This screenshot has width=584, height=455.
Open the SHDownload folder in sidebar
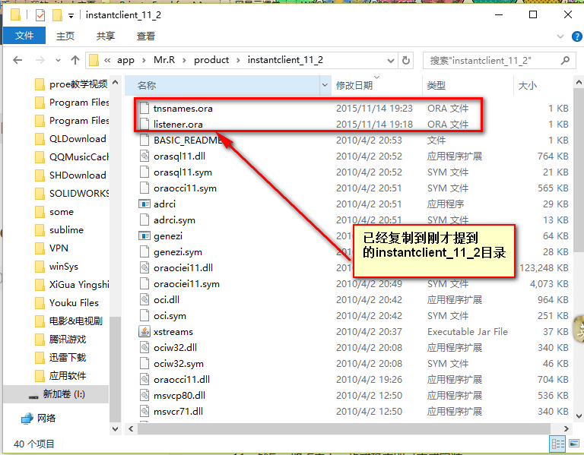71,175
